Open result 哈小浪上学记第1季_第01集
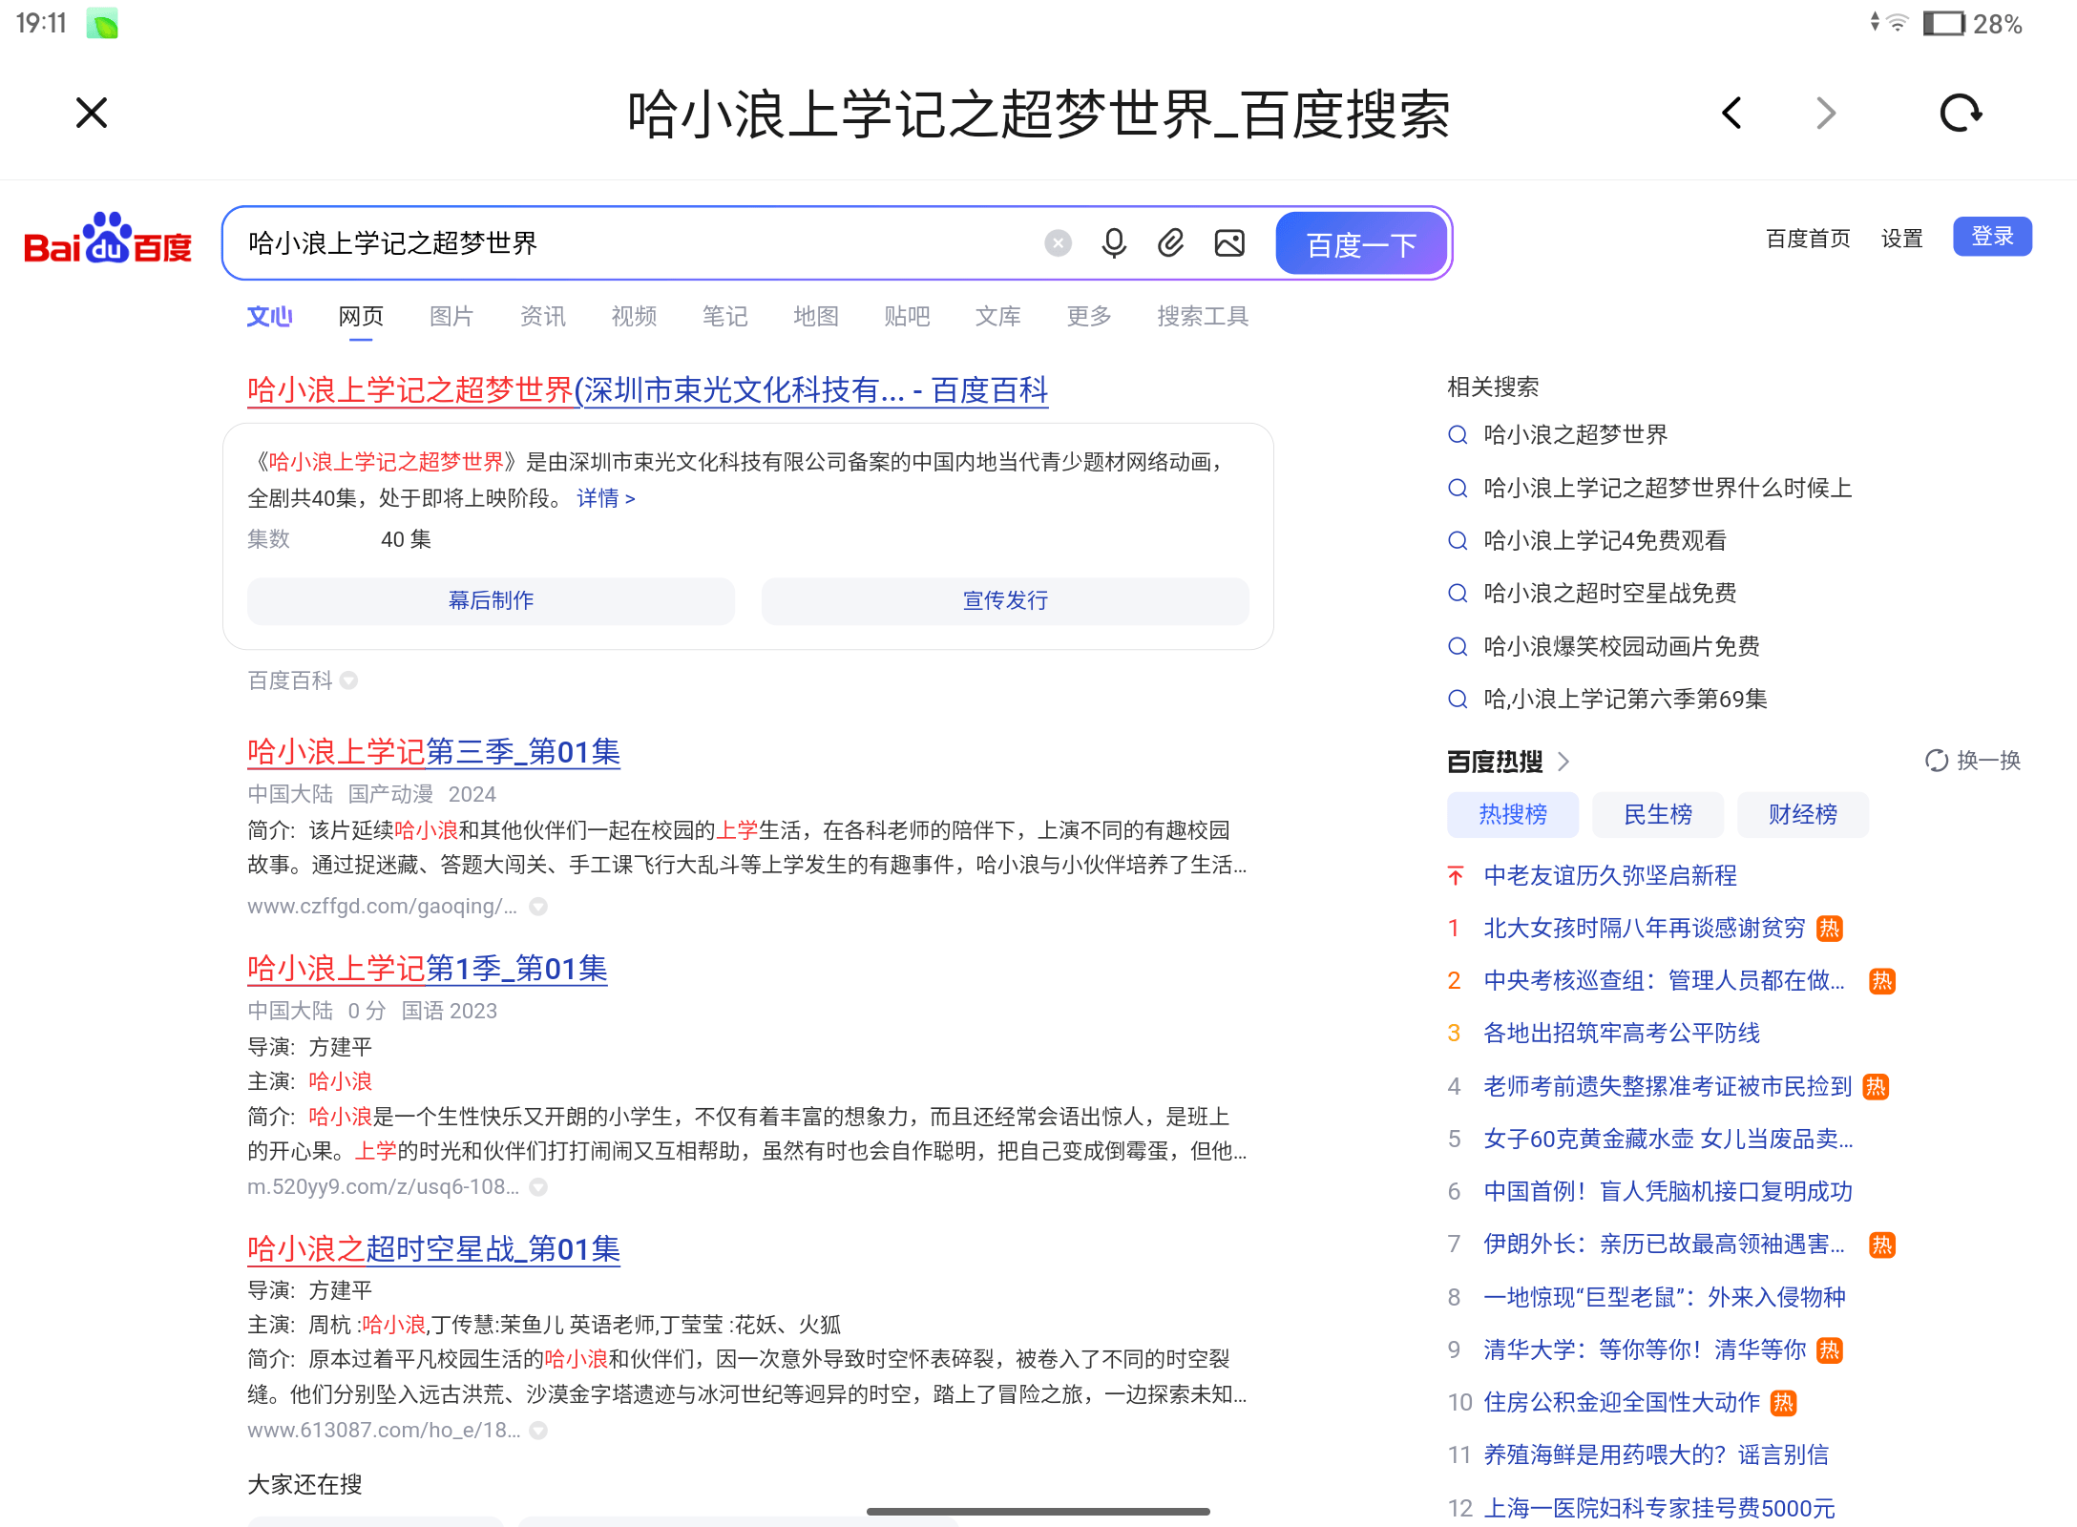2077x1527 pixels. [x=428, y=969]
